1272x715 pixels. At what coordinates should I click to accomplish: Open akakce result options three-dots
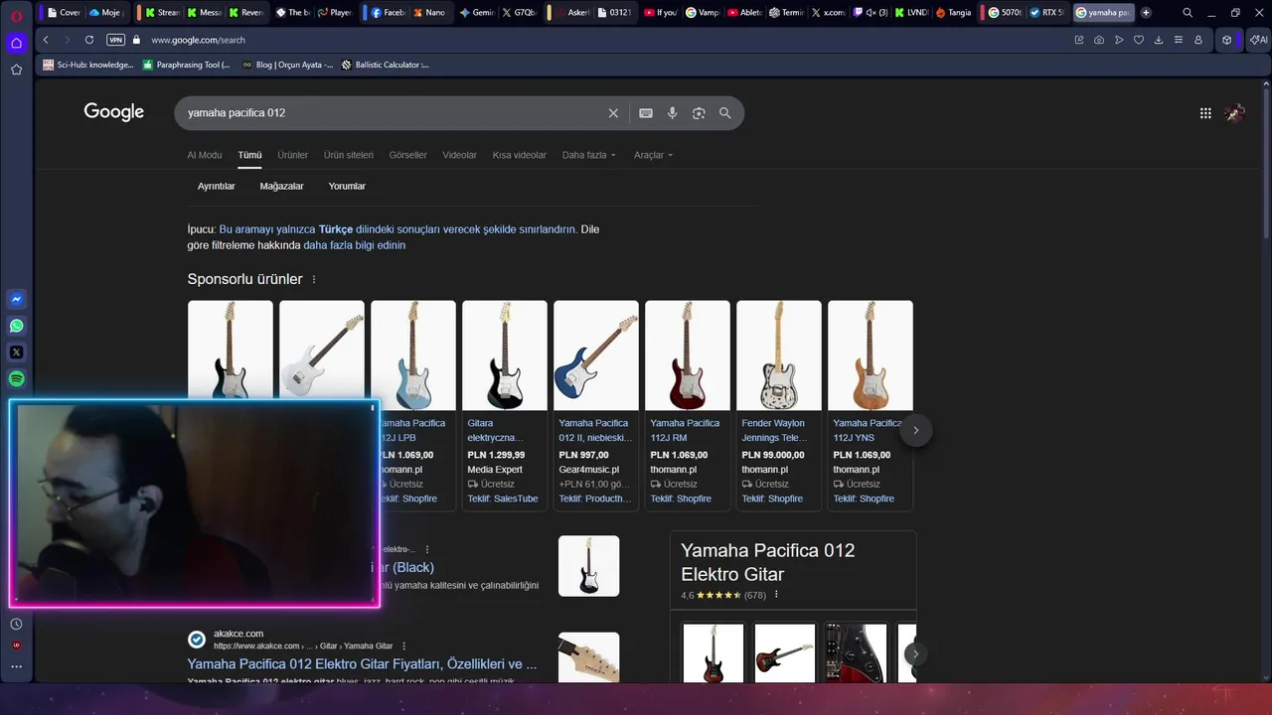pos(403,646)
